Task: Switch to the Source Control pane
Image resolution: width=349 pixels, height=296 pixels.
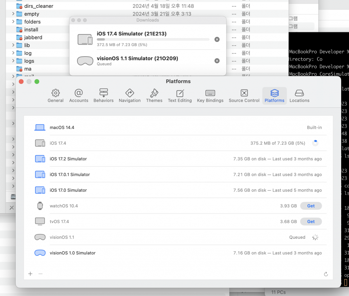Action: tap(244, 96)
